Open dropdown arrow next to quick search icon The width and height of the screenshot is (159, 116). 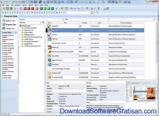95,13
